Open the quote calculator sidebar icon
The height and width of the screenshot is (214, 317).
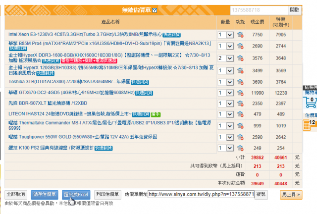click(x=310, y=125)
